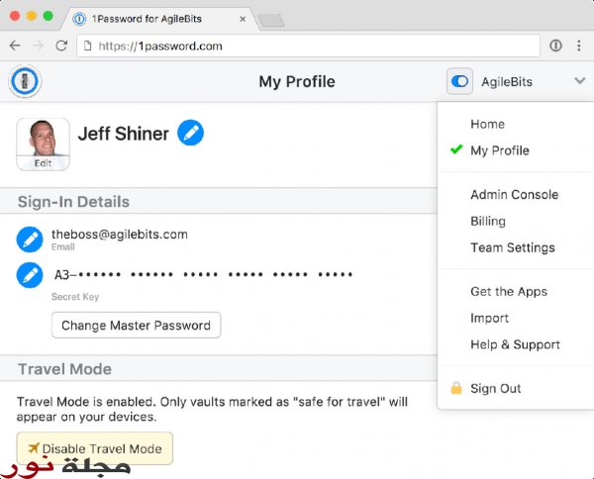The image size is (594, 479).
Task: Click Disable Travel Mode button
Action: 95,448
